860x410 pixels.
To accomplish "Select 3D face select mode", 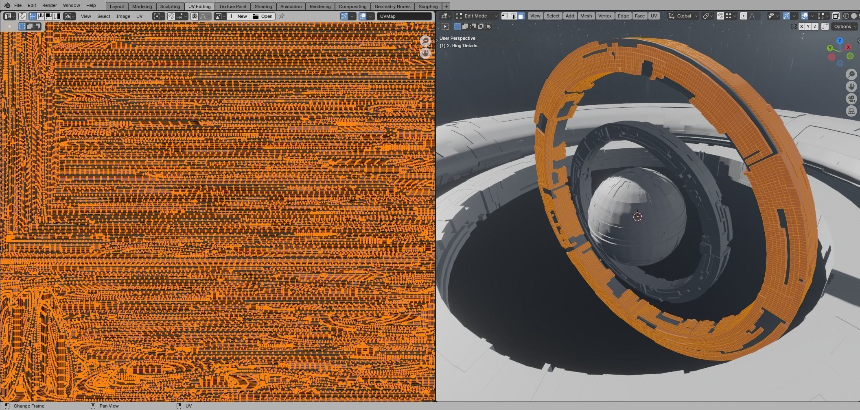I will [521, 16].
